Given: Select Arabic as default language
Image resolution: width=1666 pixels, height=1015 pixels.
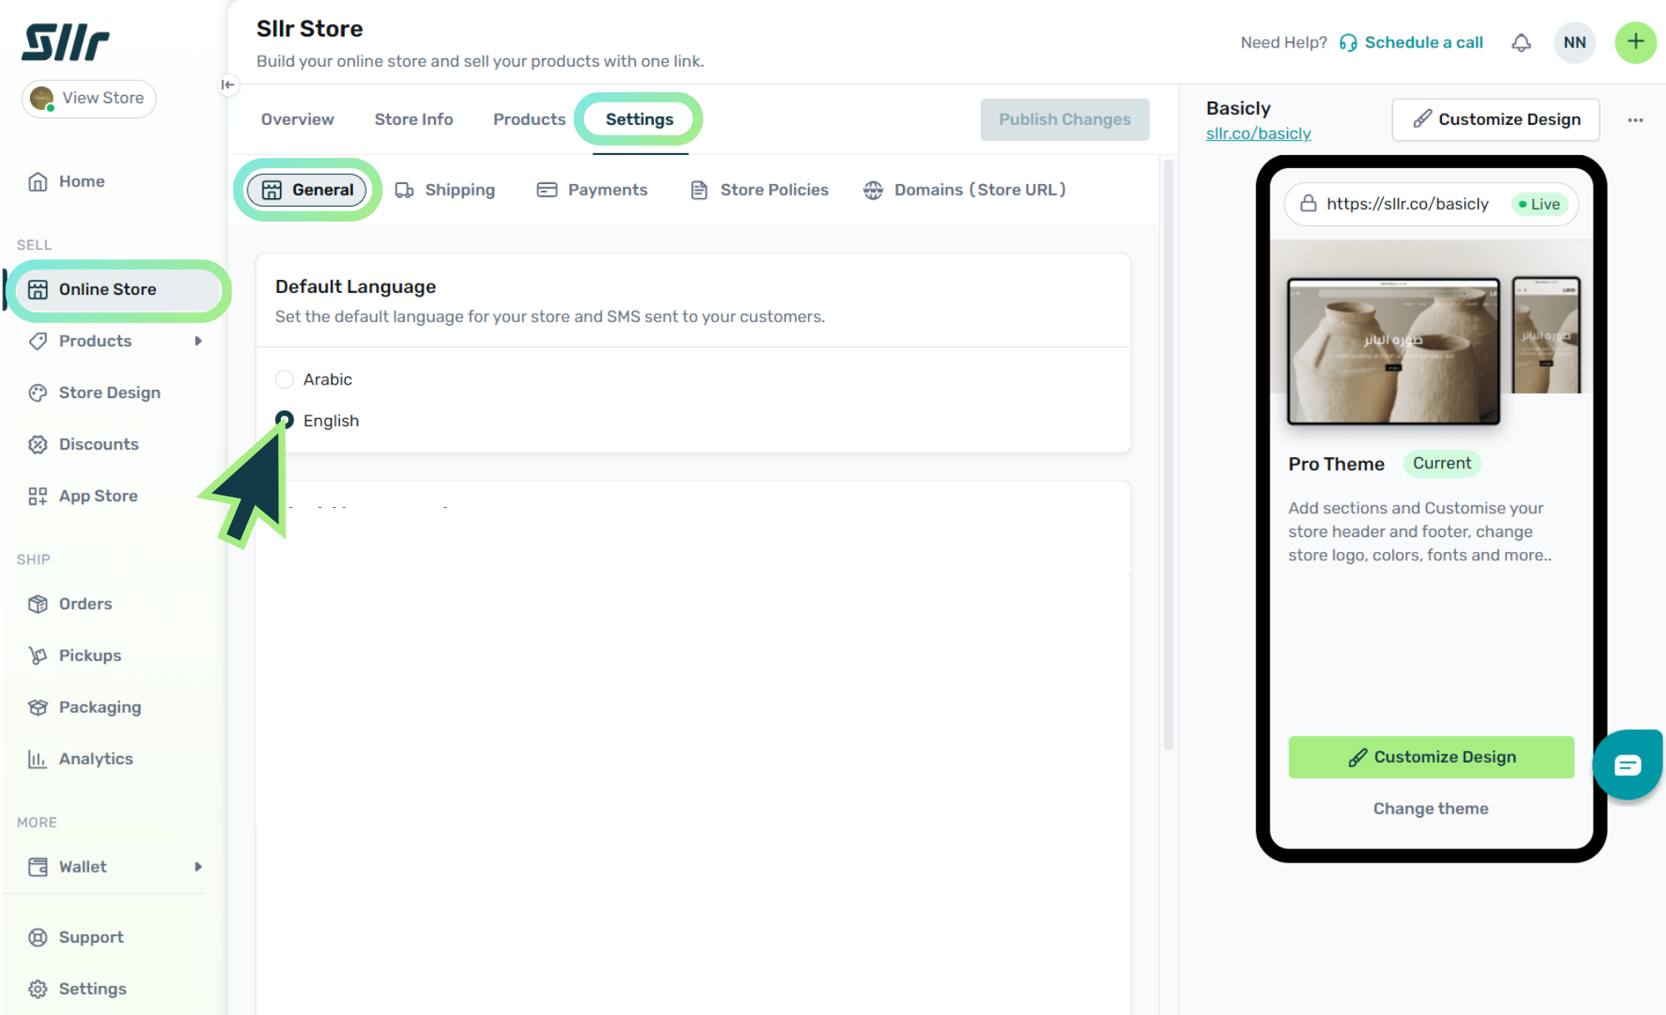Looking at the screenshot, I should [285, 380].
